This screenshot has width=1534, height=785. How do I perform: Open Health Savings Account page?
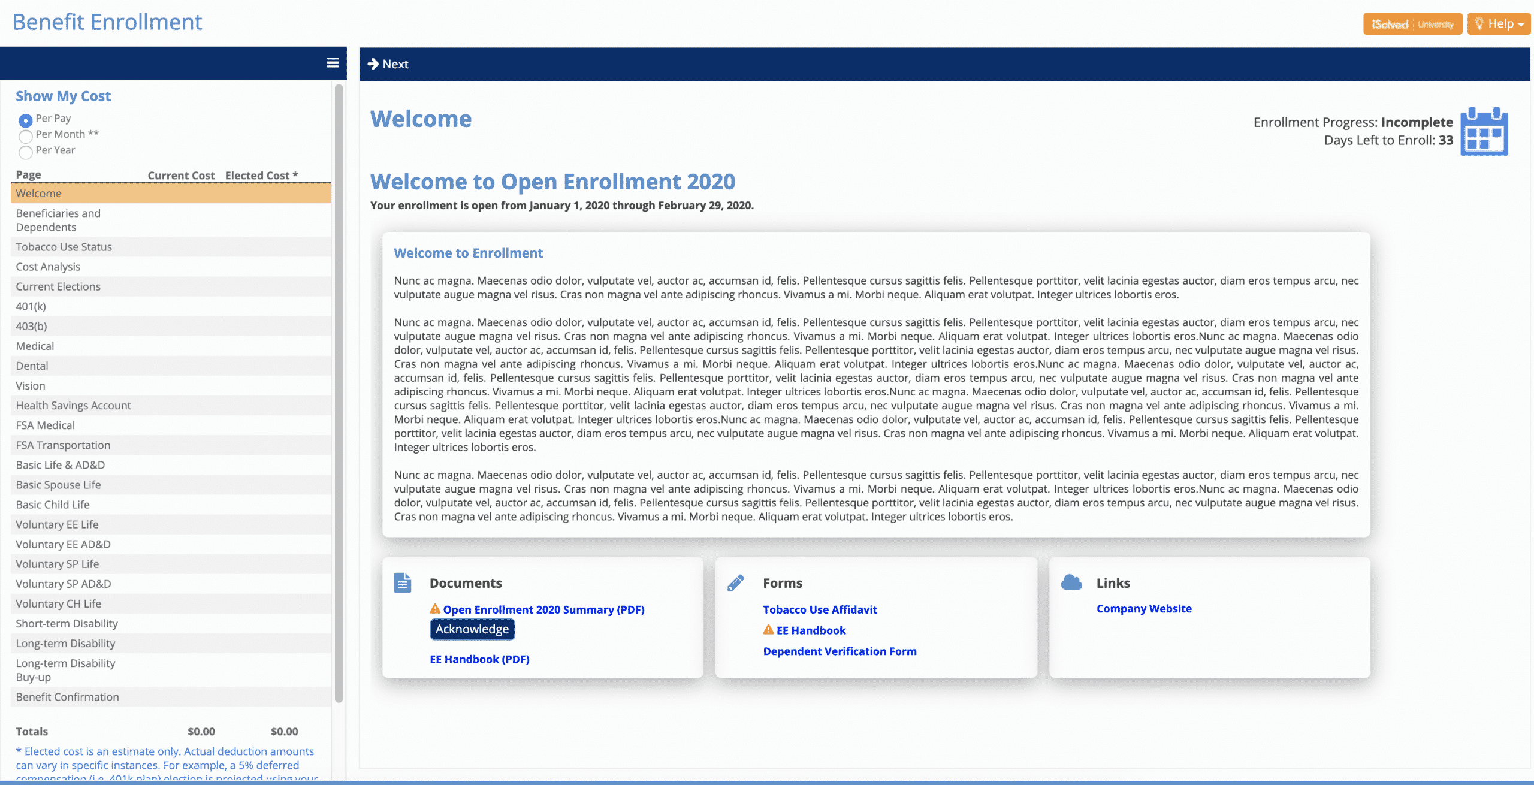(x=171, y=405)
